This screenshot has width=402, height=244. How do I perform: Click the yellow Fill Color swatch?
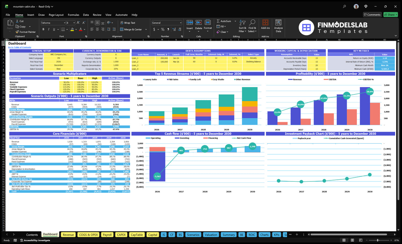[x=72, y=29]
